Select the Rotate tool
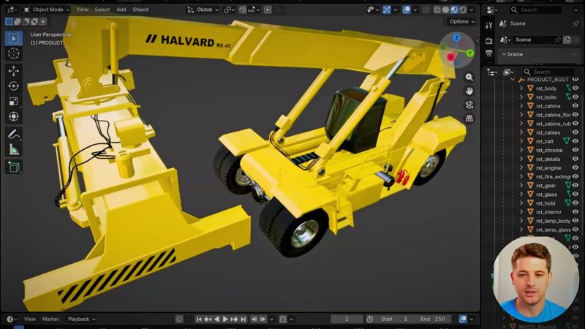Image resolution: width=585 pixels, height=329 pixels. point(14,86)
